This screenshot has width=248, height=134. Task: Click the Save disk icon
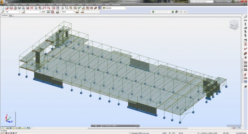[x=11, y=8]
